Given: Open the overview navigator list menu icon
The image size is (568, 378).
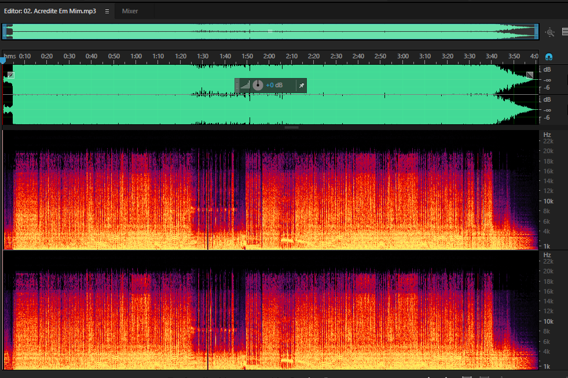Looking at the screenshot, I should click(565, 32).
